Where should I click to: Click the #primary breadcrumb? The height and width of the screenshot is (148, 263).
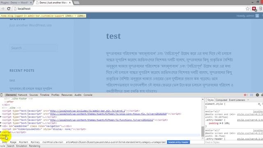point(35,142)
